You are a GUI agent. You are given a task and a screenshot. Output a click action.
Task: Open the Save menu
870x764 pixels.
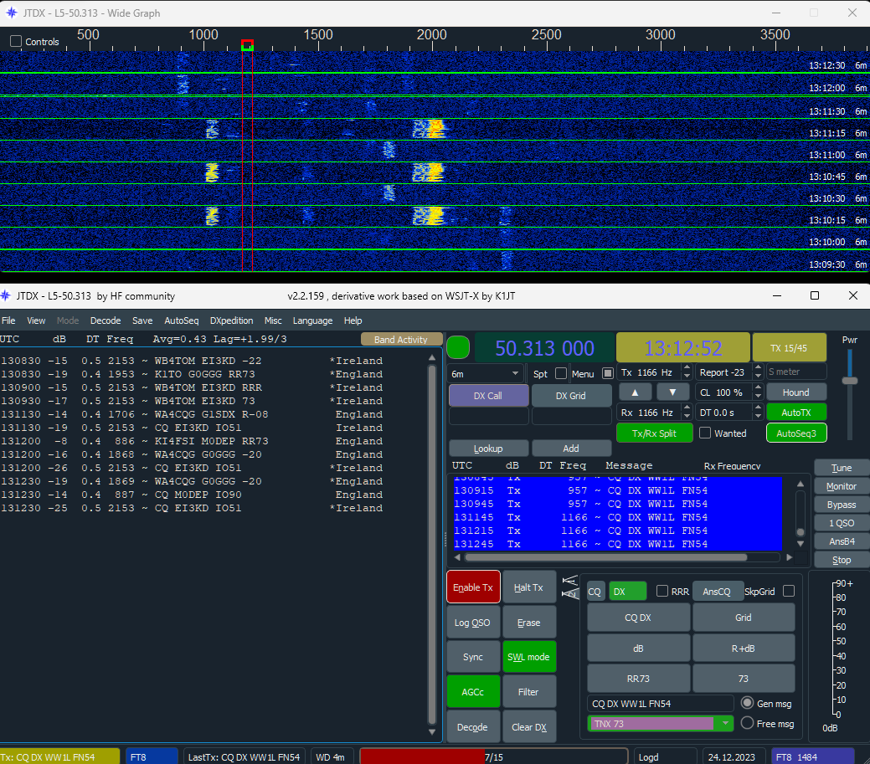pyautogui.click(x=142, y=320)
